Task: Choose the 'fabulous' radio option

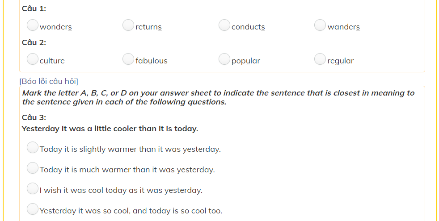Action: [128, 59]
